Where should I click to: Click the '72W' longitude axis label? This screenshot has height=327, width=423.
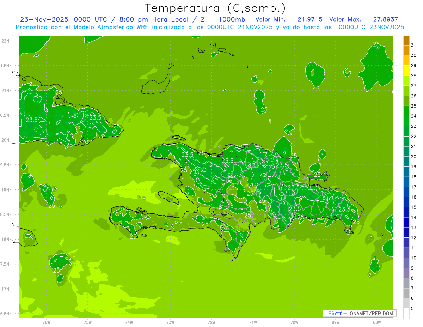pyautogui.click(x=212, y=322)
